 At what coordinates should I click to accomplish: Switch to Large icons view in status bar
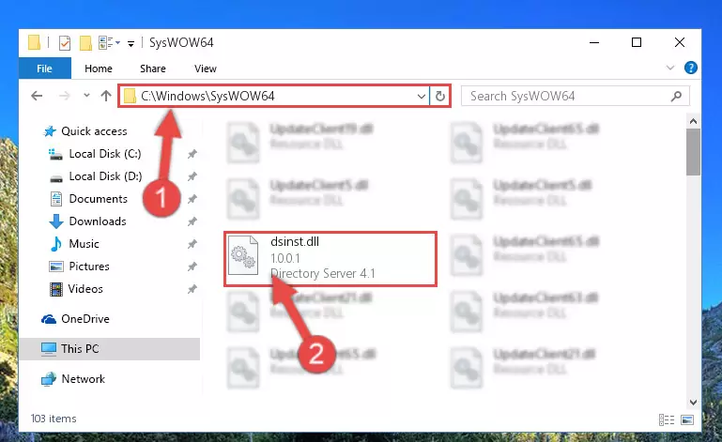coord(687,419)
